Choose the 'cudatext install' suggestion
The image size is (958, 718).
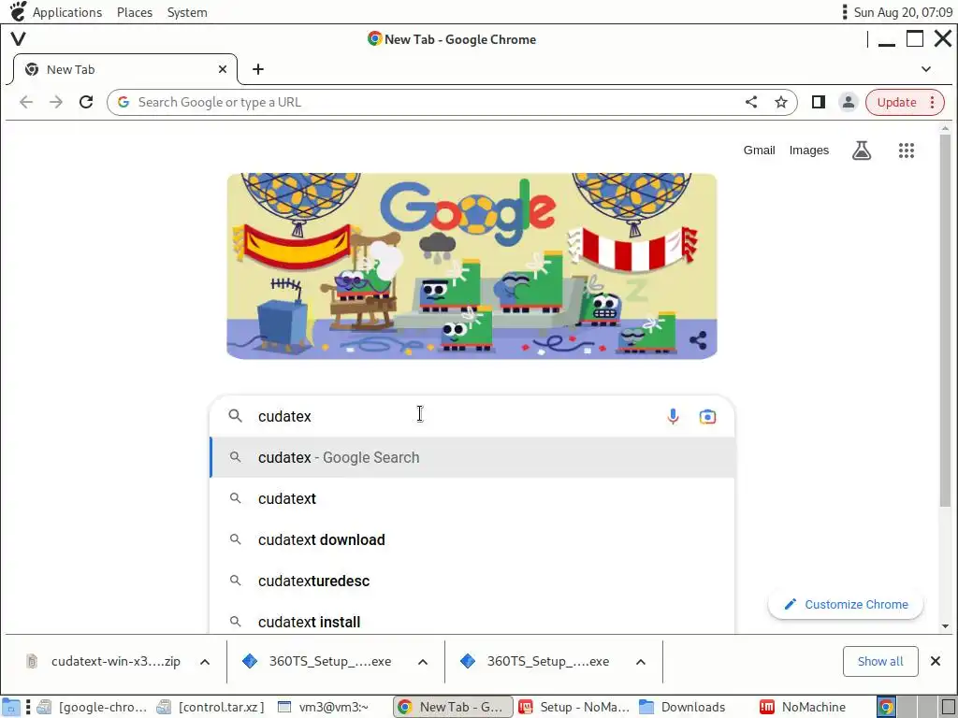pos(472,622)
